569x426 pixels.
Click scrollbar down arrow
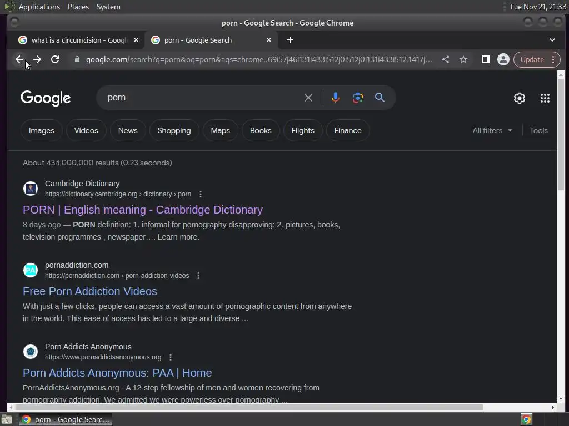pos(561,399)
